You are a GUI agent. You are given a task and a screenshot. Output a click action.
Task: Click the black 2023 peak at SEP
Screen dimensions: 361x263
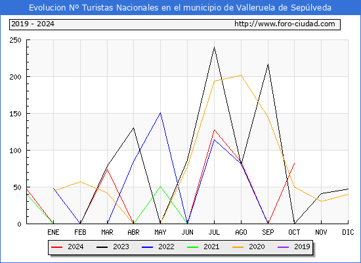[268, 64]
